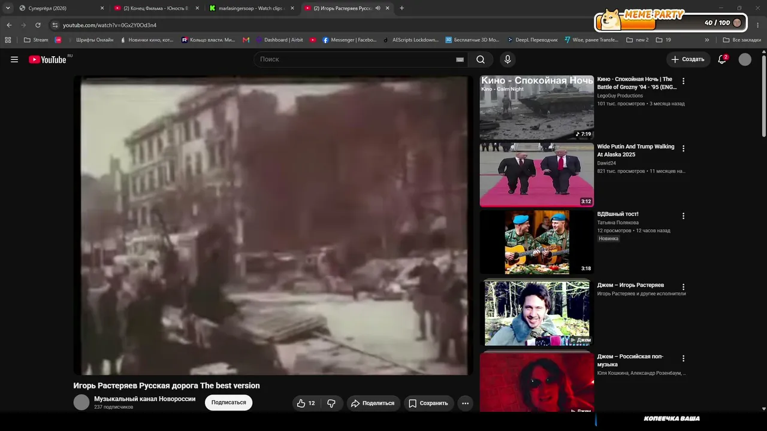Open the Новинки кино bookmark

[x=147, y=40]
